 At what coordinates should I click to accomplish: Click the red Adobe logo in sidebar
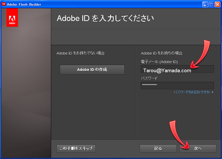click(x=12, y=17)
